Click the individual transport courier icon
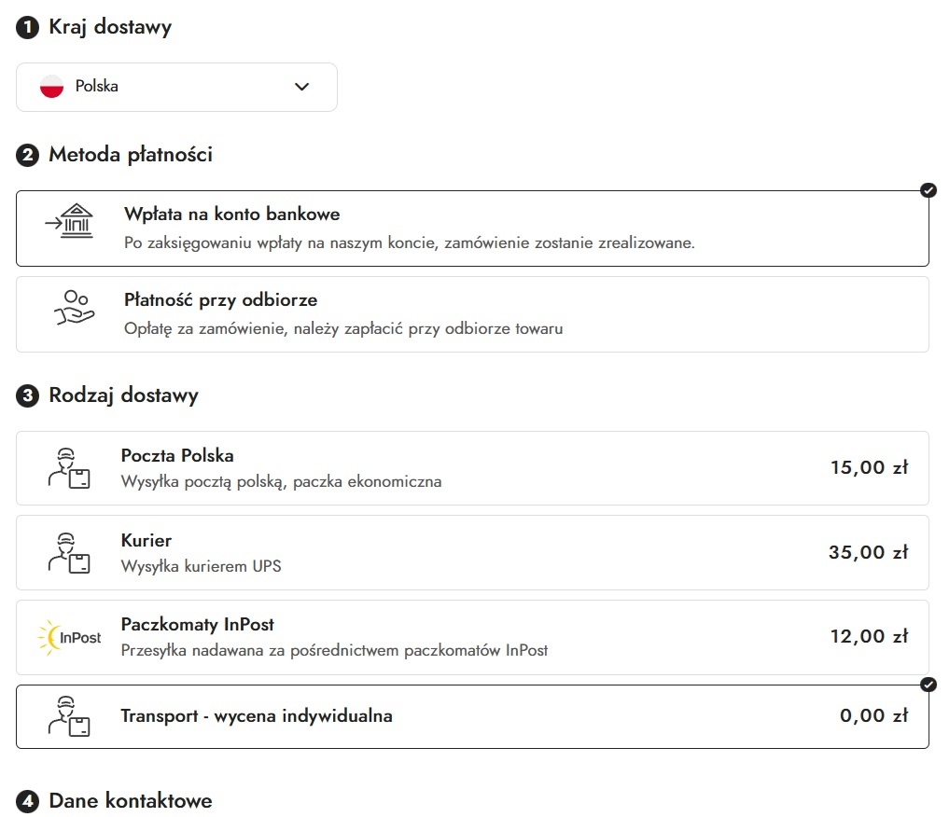Viewport: 949px width, 817px height. coord(68,716)
